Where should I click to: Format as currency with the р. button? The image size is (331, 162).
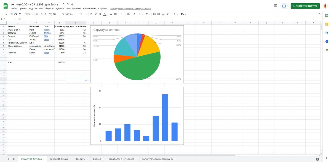37,14
